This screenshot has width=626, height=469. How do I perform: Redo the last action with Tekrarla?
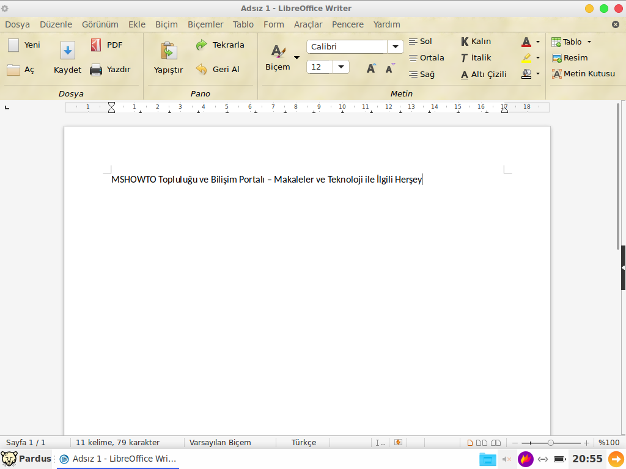coord(219,45)
